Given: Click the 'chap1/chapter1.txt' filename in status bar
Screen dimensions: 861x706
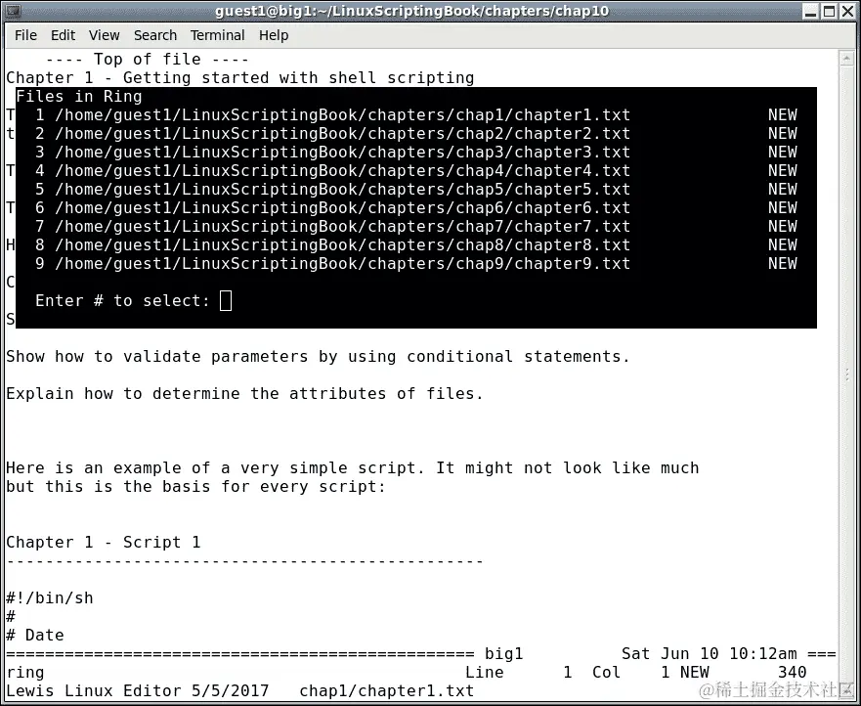Looking at the screenshot, I should coord(387,691).
